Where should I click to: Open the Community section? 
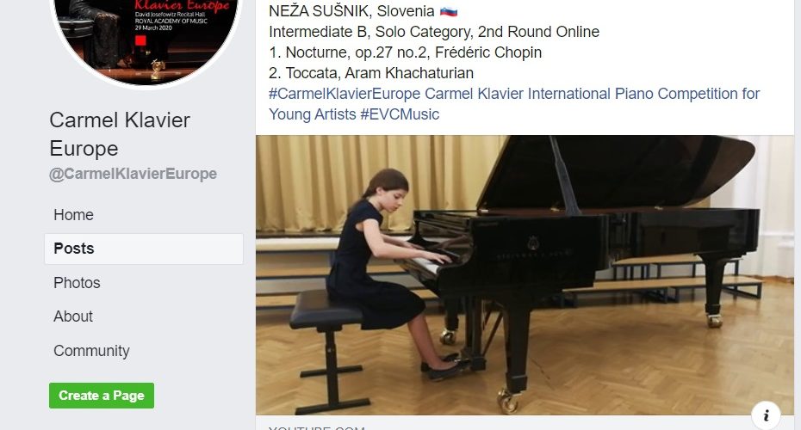pyautogui.click(x=91, y=350)
